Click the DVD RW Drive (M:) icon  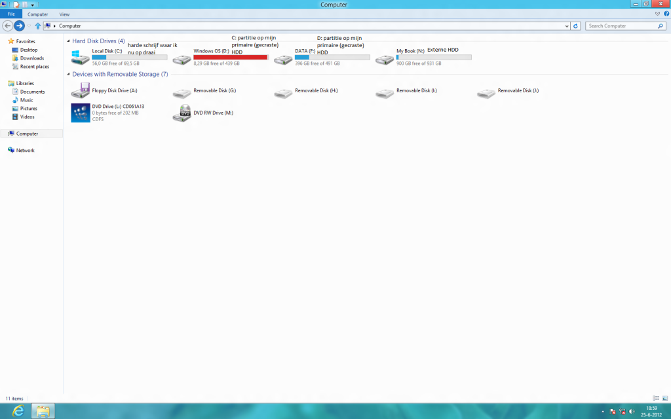(182, 113)
